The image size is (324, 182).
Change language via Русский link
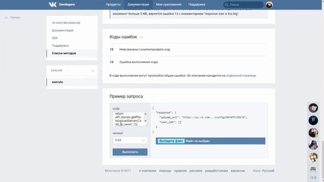(268, 171)
